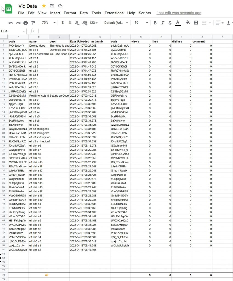Open the 'Last edit was seconds ago' link
The width and height of the screenshot is (233, 281).
[x=179, y=13]
